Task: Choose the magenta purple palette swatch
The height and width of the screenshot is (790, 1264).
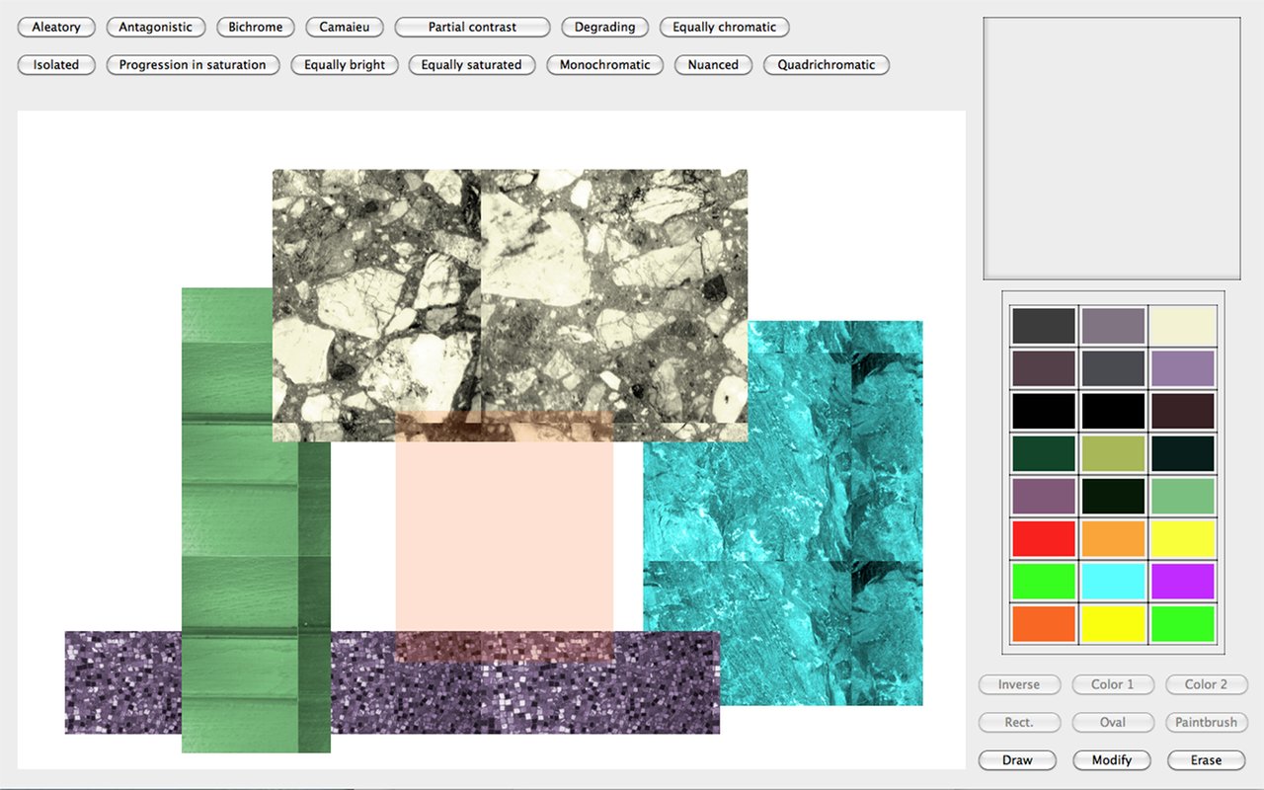Action: click(x=1182, y=581)
